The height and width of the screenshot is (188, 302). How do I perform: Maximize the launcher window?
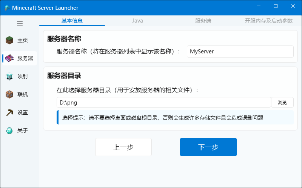[x=276, y=6]
